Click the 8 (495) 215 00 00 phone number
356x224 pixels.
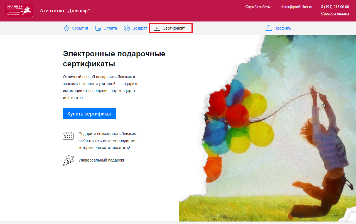(x=335, y=7)
